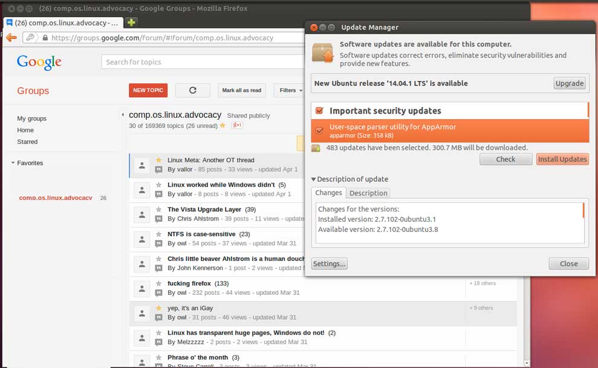The image size is (598, 368).
Task: Open a new Firefox tab with plus icon
Action: tap(131, 22)
